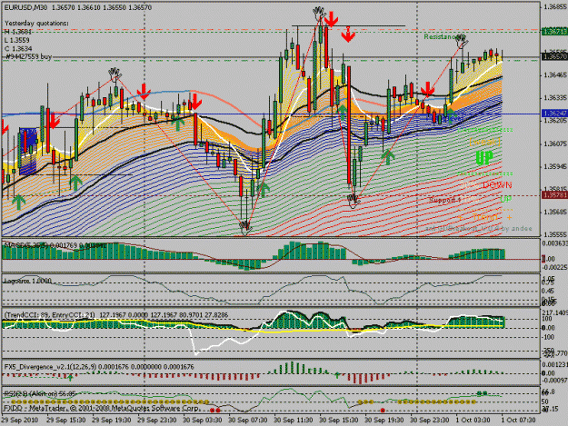This screenshot has height=426, width=568.
Task: Select the big red down arrow next to the top hand pointer
Action: [x=332, y=19]
